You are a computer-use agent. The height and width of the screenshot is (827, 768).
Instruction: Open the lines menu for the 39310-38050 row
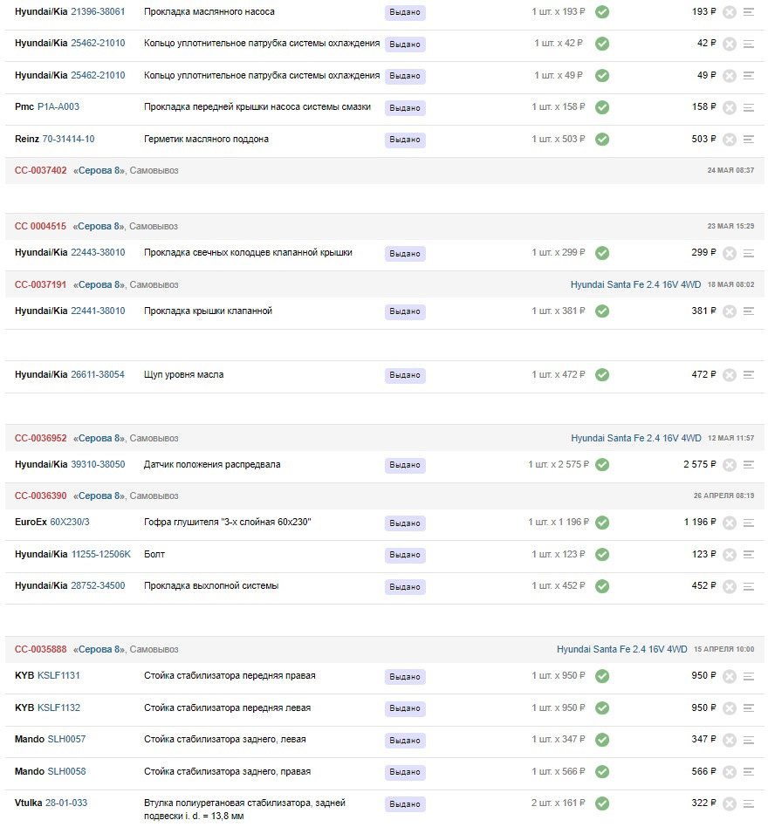(749, 465)
